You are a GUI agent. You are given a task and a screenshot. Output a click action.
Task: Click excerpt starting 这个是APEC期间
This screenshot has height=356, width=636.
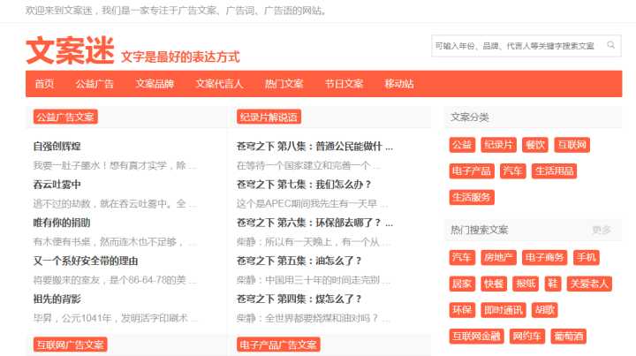pyautogui.click(x=313, y=203)
